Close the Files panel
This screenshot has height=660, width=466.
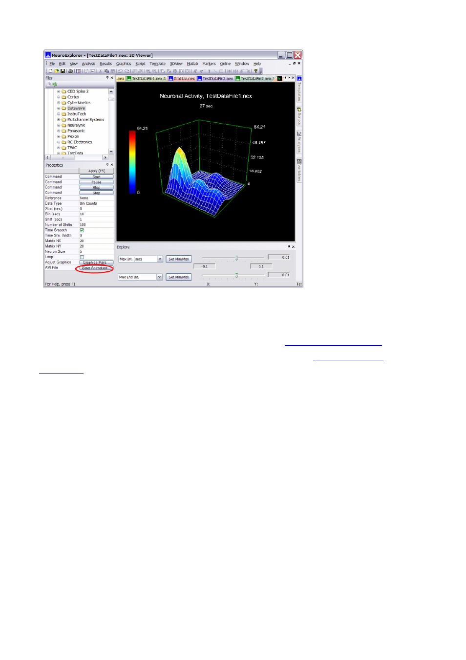point(112,78)
